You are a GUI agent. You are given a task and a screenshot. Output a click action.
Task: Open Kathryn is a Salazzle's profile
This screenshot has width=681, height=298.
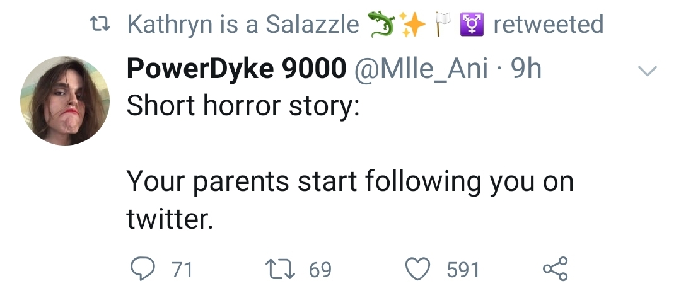pos(243,25)
